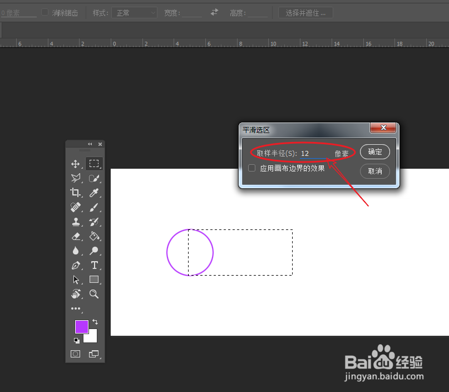Select the Hand tool
449x392 pixels.
tap(76, 294)
